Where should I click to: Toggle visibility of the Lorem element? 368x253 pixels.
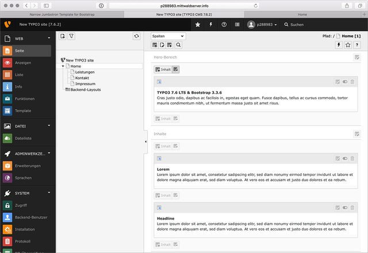[346, 159]
